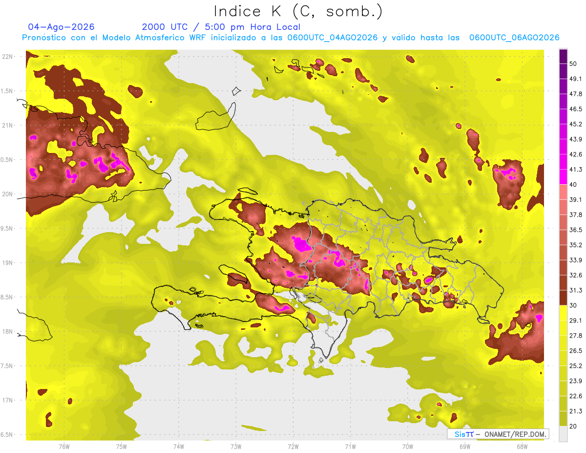586x453 pixels.
Task: Click the legend value "47.8"
Action: (575, 94)
